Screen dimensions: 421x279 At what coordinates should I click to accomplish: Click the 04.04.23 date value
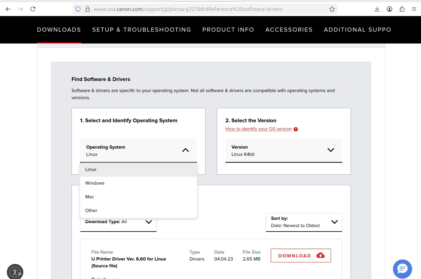(224, 259)
